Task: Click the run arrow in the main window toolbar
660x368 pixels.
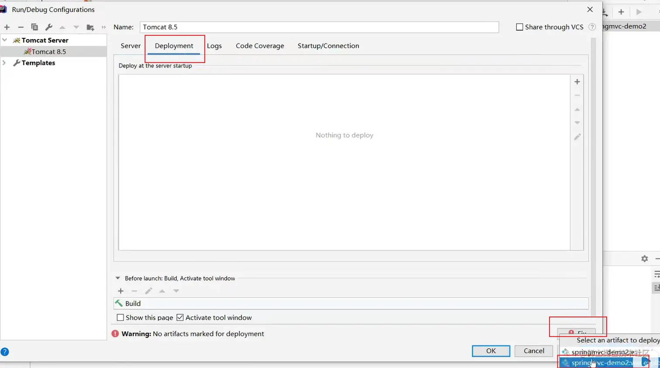Action: [639, 12]
